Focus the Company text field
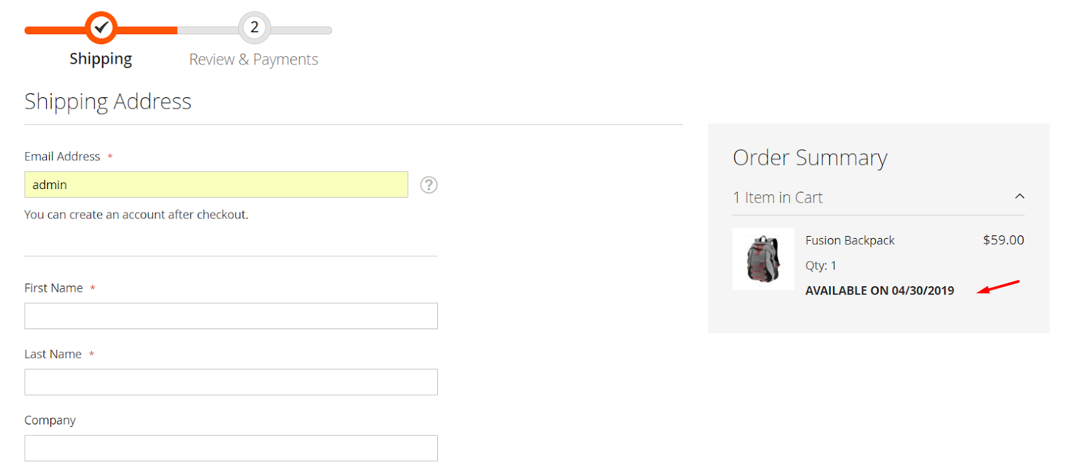1073x472 pixels. click(x=231, y=448)
